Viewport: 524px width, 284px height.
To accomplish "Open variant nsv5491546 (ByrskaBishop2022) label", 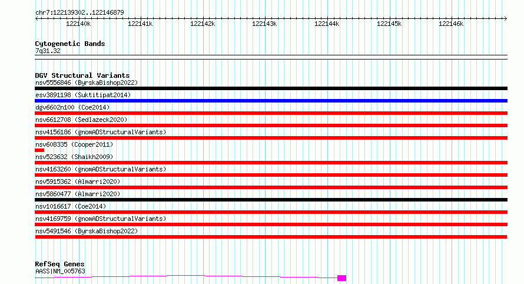I will point(87,231).
